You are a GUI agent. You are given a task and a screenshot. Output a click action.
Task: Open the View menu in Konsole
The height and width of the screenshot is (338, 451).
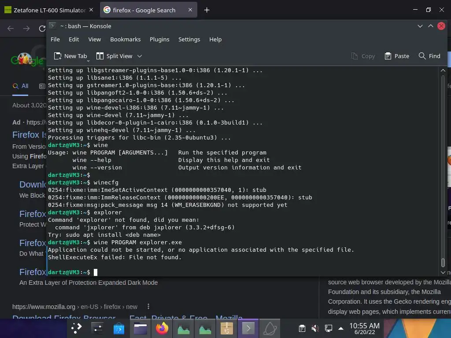94,39
